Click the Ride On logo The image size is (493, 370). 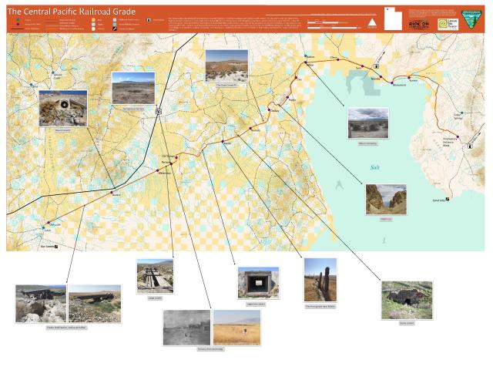(419, 25)
